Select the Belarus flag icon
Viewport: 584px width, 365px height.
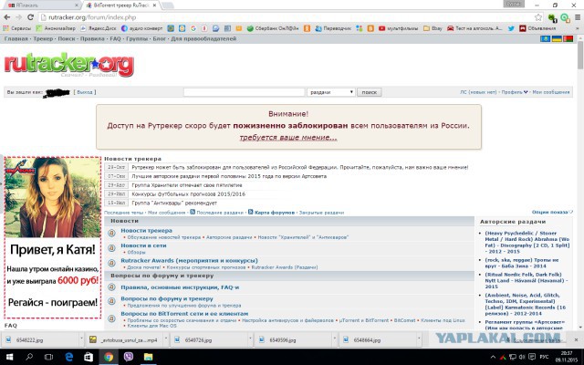click(x=568, y=38)
